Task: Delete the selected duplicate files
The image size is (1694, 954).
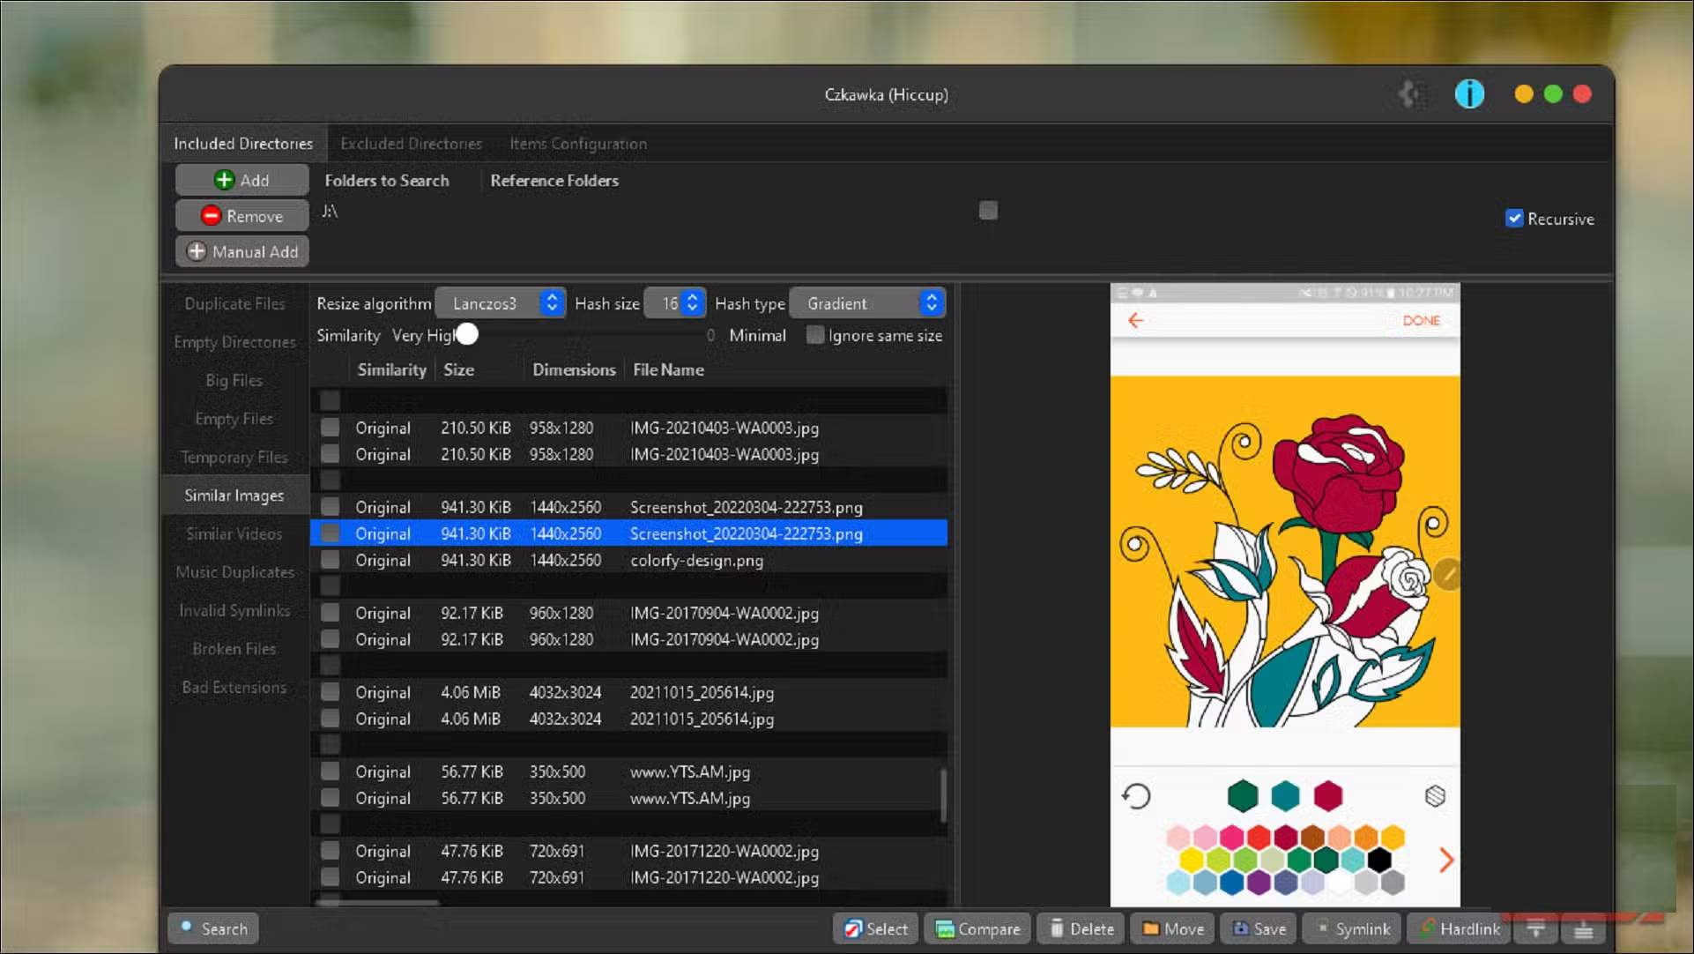Action: [1080, 928]
